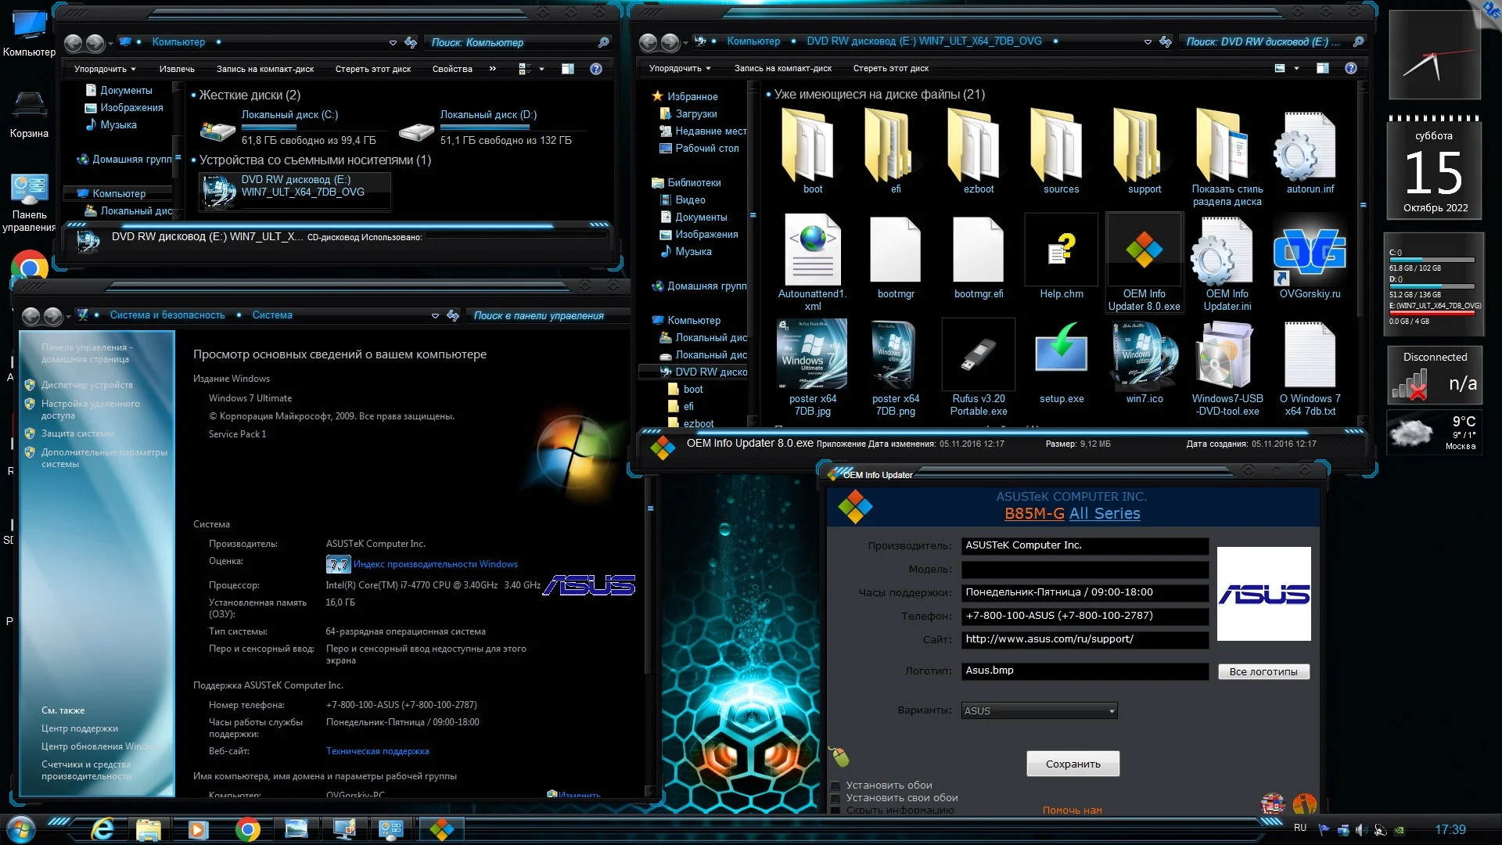Viewport: 1502px width, 845px height.
Task: Click the 'Сайт' URL input field
Action: [1083, 639]
